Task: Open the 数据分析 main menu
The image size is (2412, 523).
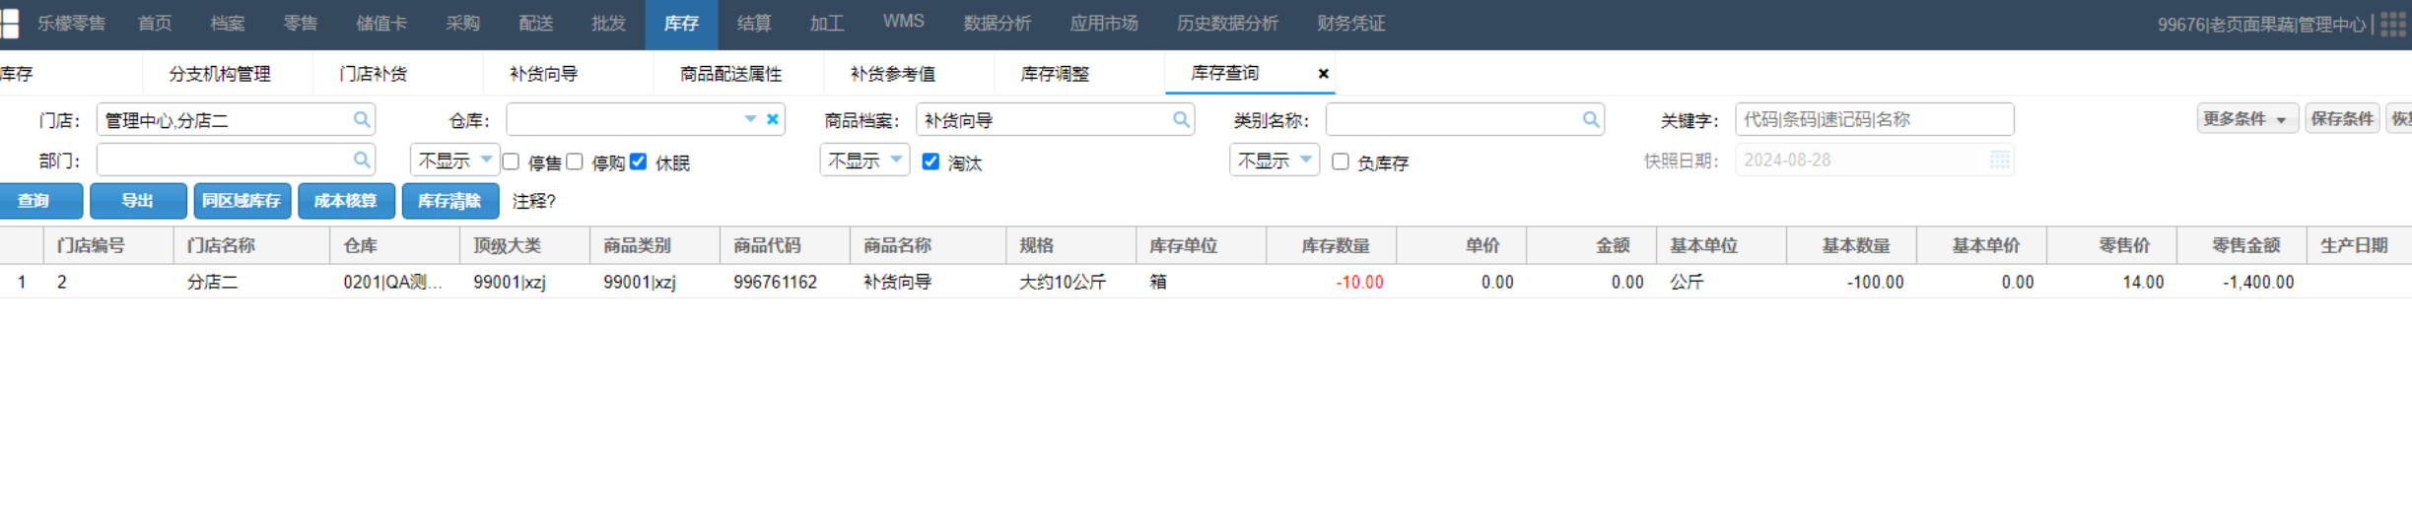Action: [x=998, y=24]
